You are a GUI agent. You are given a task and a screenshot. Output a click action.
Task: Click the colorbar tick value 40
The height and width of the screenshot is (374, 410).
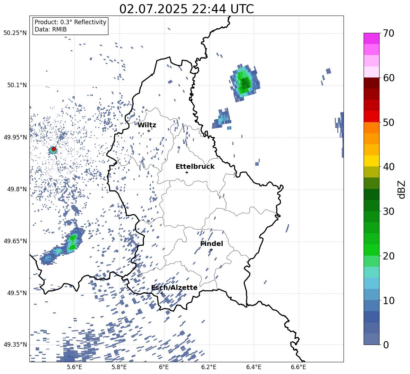pyautogui.click(x=389, y=167)
